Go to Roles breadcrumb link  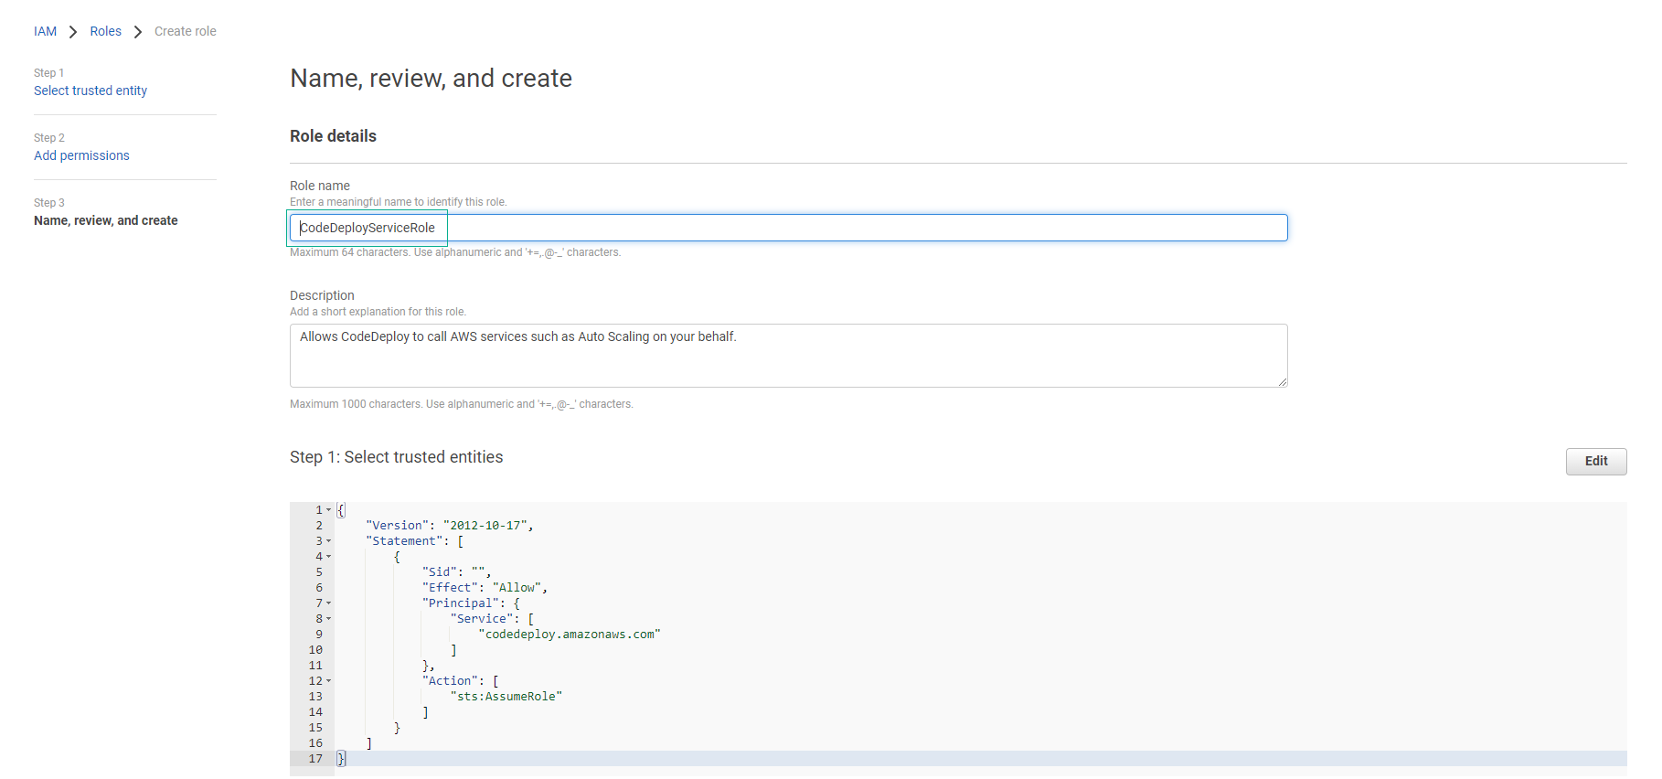tap(105, 31)
